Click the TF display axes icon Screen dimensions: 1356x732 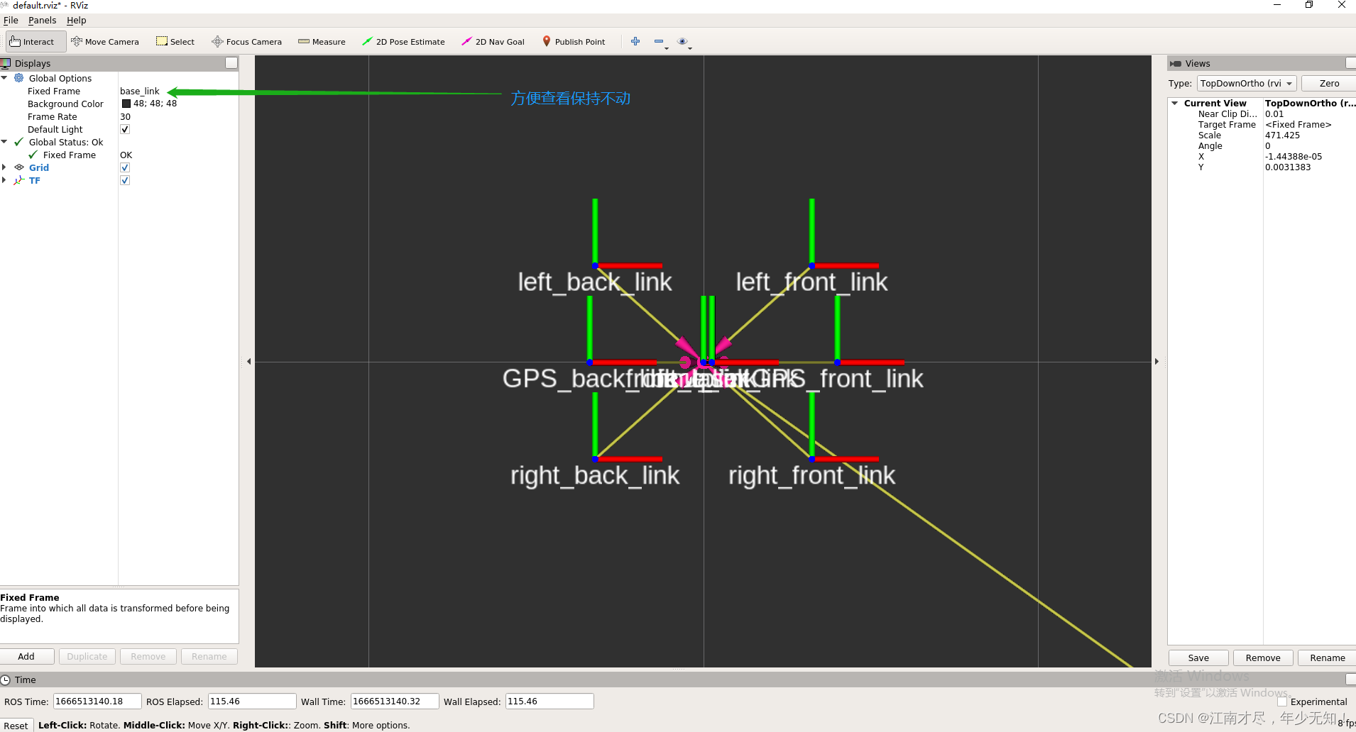click(x=19, y=180)
